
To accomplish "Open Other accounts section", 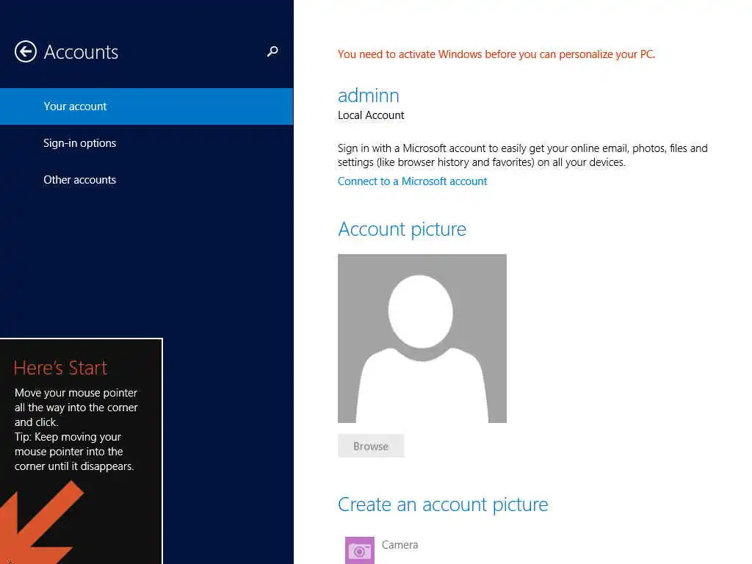I will click(x=146, y=180).
